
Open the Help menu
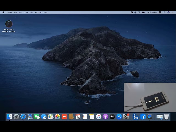(x=45, y=12)
